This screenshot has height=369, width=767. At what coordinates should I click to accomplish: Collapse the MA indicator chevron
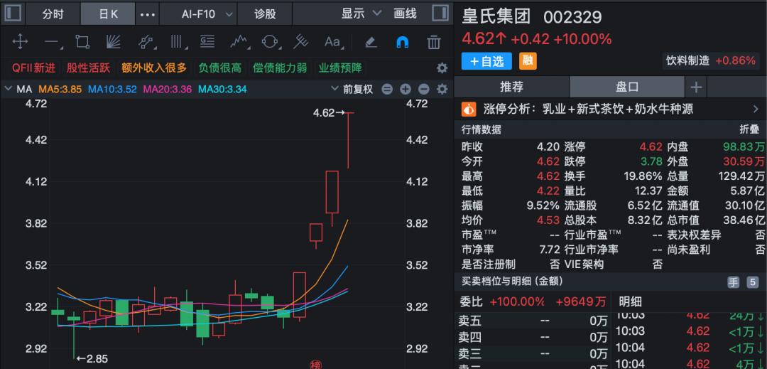click(x=8, y=89)
